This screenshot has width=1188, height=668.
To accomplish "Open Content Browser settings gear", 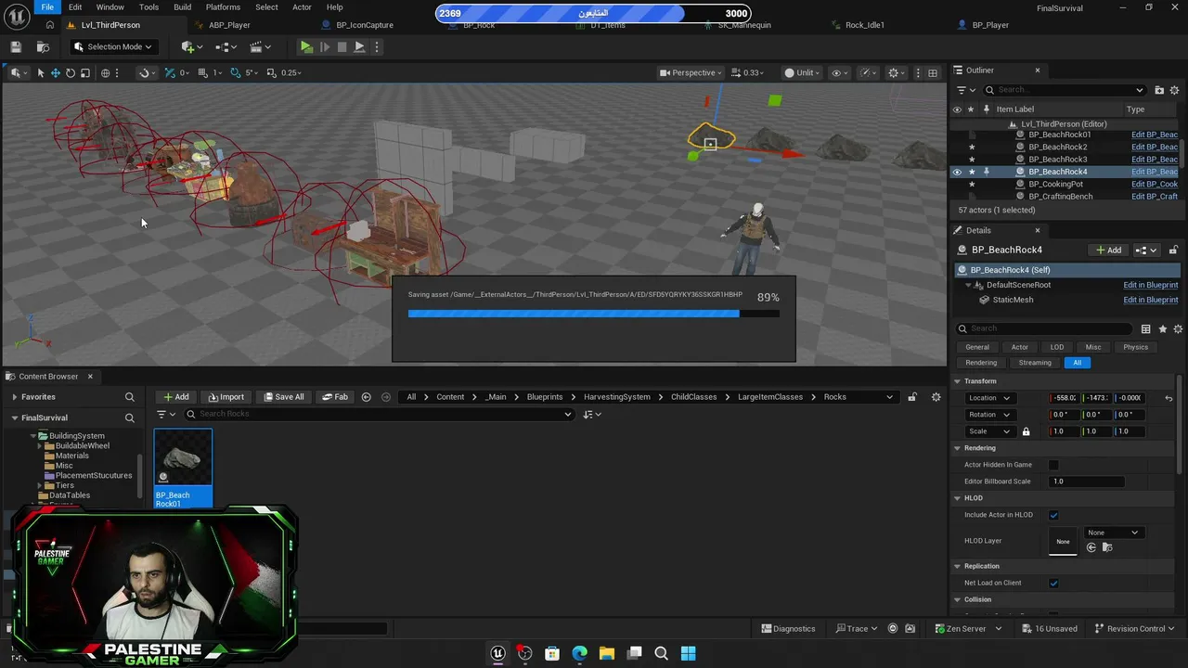I will tap(936, 397).
